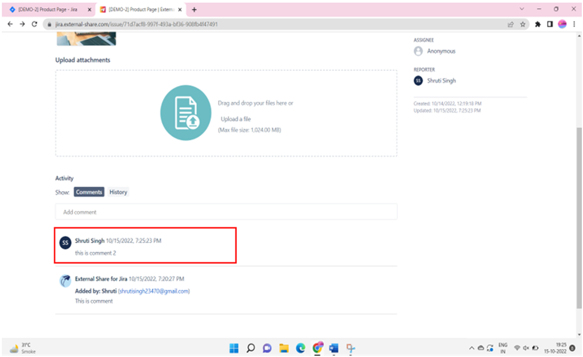Click the OneDrive cloud tray icon
583x357 pixels.
coord(481,348)
